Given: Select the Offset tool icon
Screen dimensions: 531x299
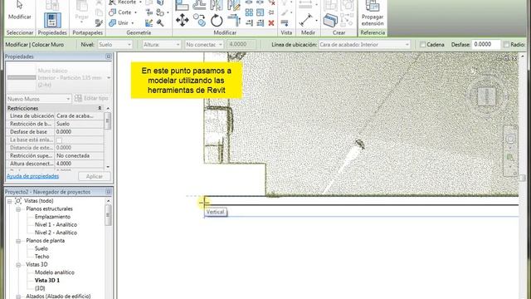Looking at the screenshot, I should coord(199,4).
